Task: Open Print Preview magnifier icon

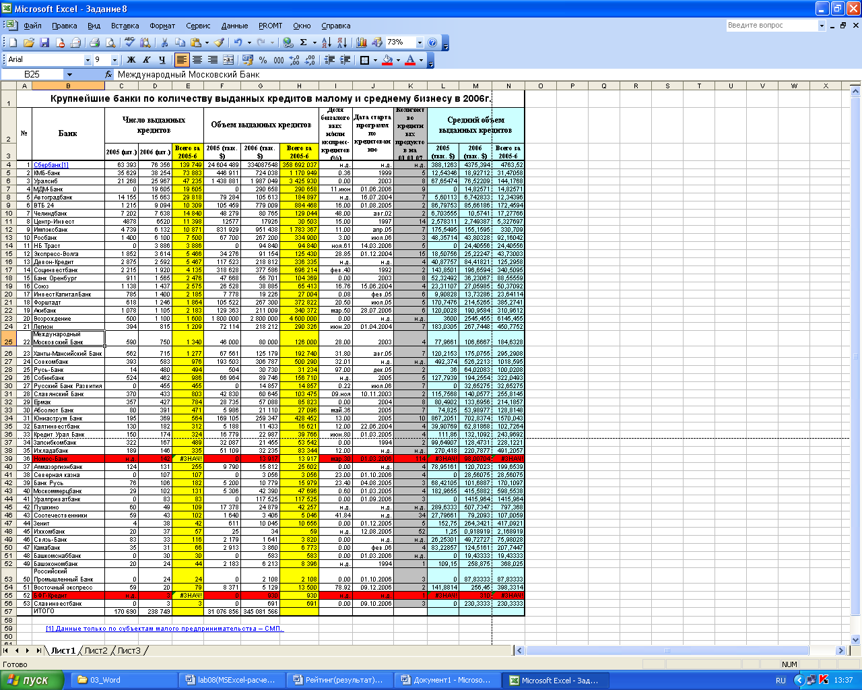Action: 110,42
